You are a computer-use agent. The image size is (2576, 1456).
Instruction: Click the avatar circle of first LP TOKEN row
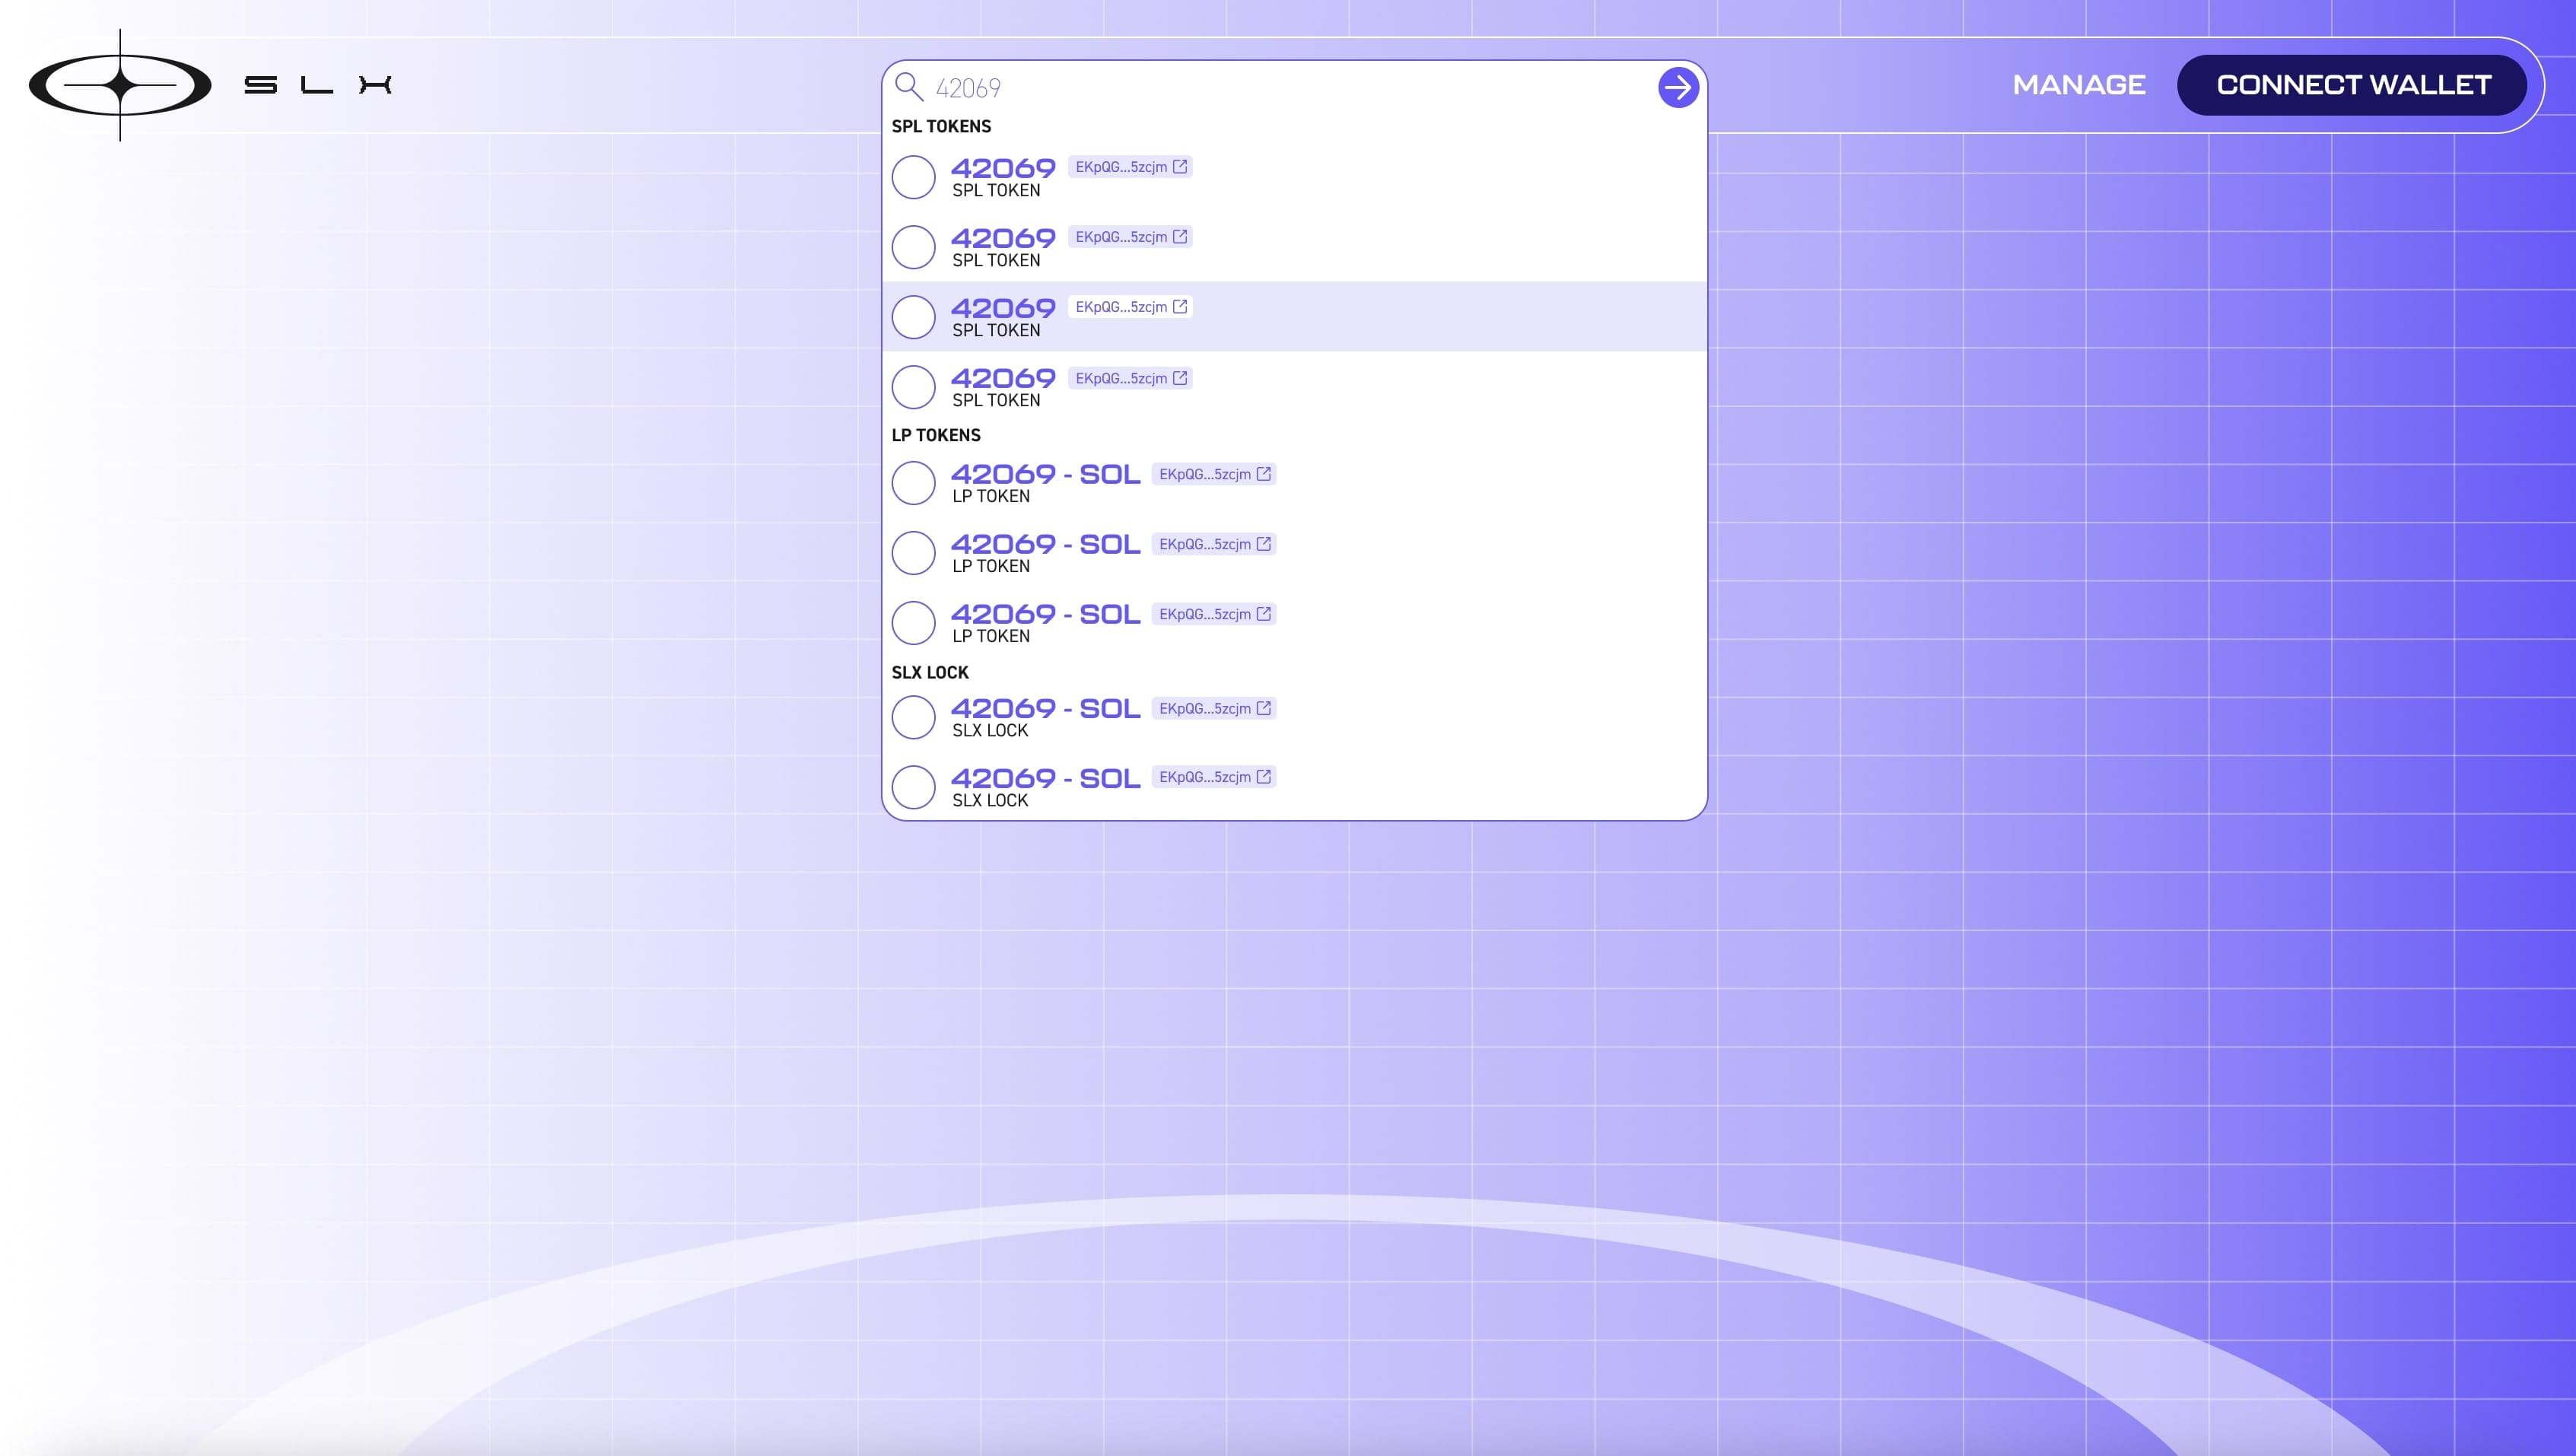(913, 483)
